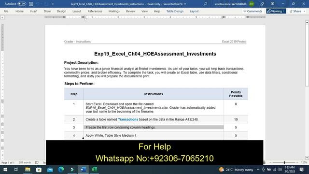Open the table Layout tab next to Table Design
Image resolution: width=309 pixels, height=174 pixels.
(194, 11)
